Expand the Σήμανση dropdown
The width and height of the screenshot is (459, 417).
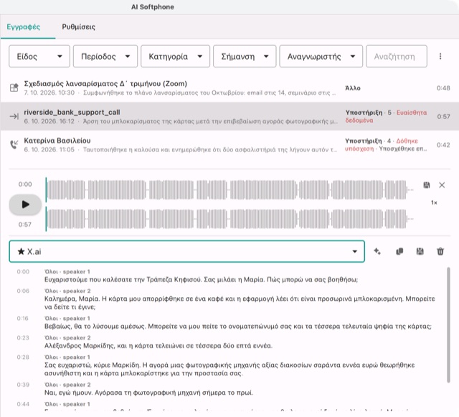click(x=245, y=56)
